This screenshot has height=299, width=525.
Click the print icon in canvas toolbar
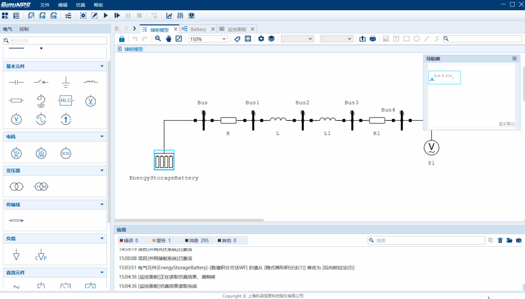[x=373, y=39]
